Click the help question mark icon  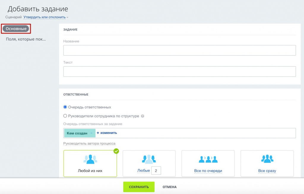pos(142,116)
